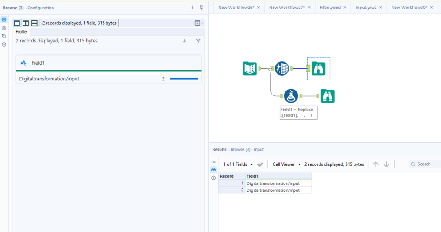Screen dimensions: 441x232
Task: Click the Field1 profile header card
Action: tap(109, 63)
